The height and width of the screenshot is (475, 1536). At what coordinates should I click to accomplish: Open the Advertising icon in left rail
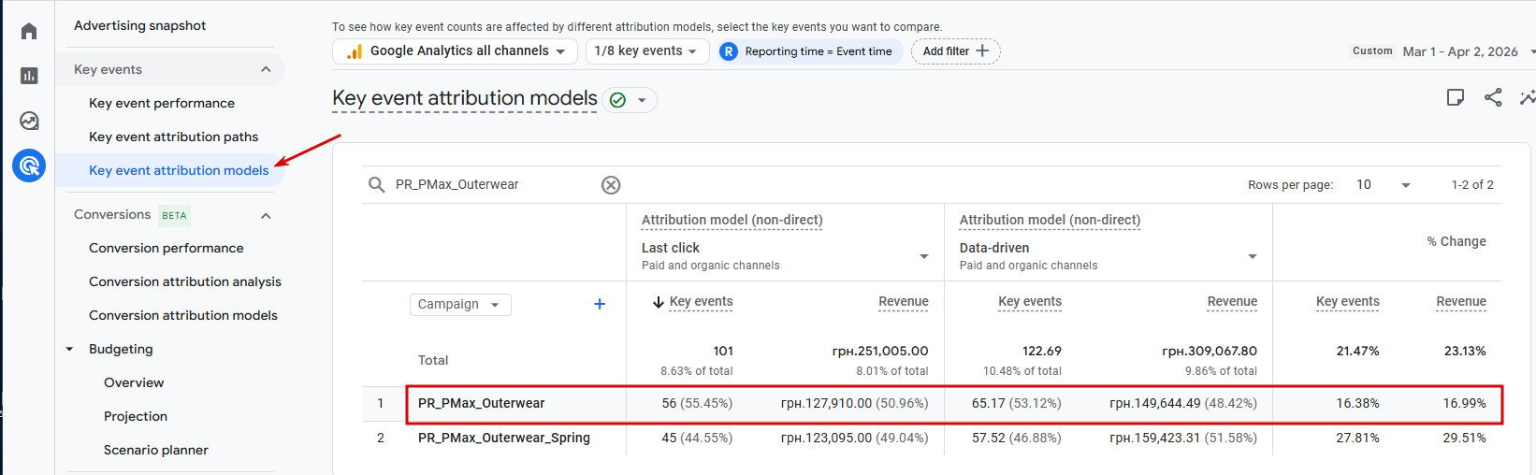[29, 166]
